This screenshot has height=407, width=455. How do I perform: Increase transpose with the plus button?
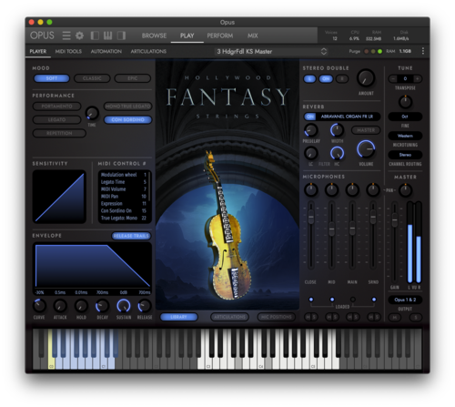tap(418, 78)
